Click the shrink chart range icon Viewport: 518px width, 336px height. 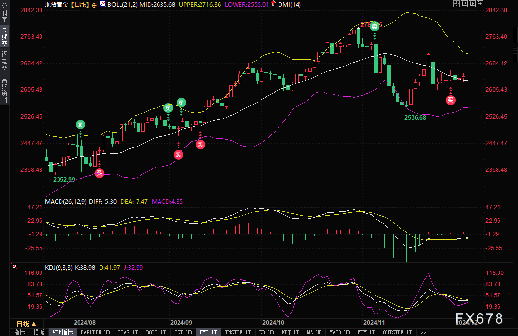(464, 4)
